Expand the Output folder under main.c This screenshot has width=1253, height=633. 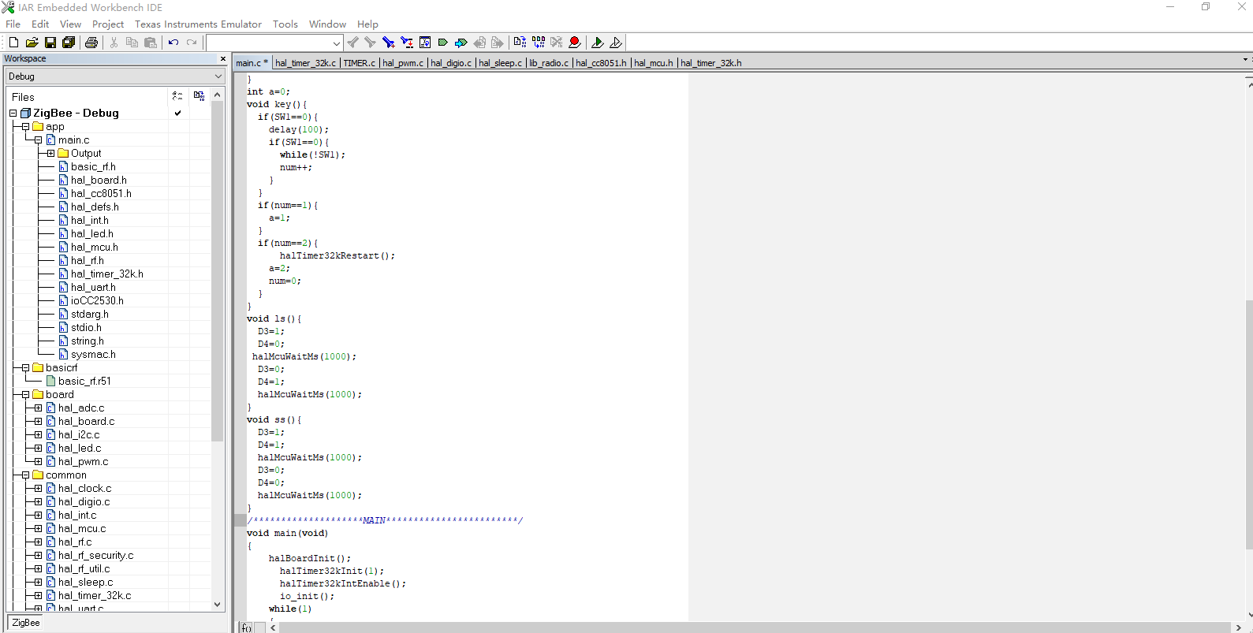(x=51, y=154)
